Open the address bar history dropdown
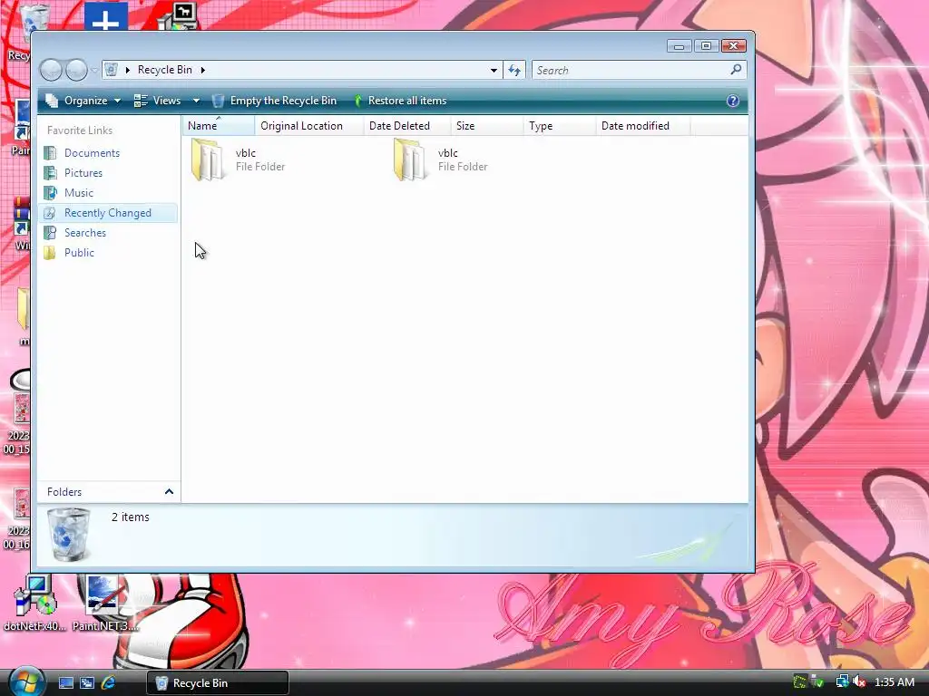929x696 pixels. click(x=494, y=71)
